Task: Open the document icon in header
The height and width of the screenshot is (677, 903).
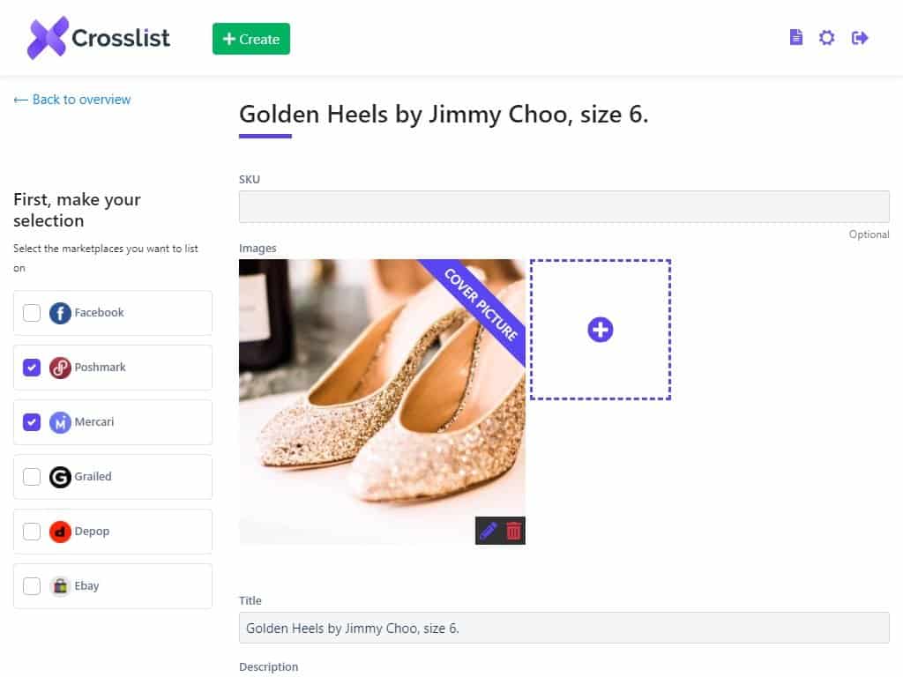Action: click(x=796, y=37)
